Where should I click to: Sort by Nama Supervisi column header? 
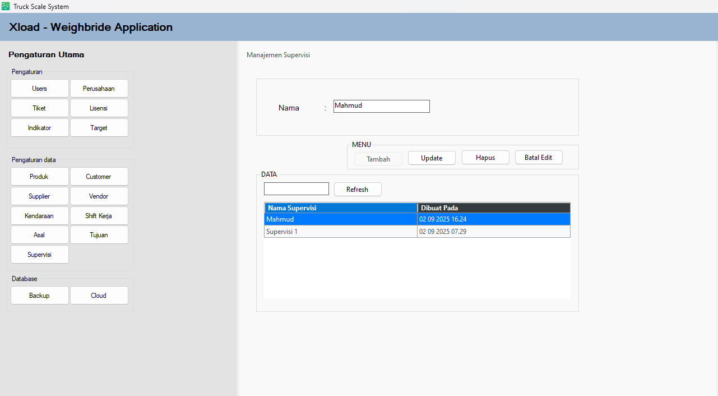tap(340, 208)
